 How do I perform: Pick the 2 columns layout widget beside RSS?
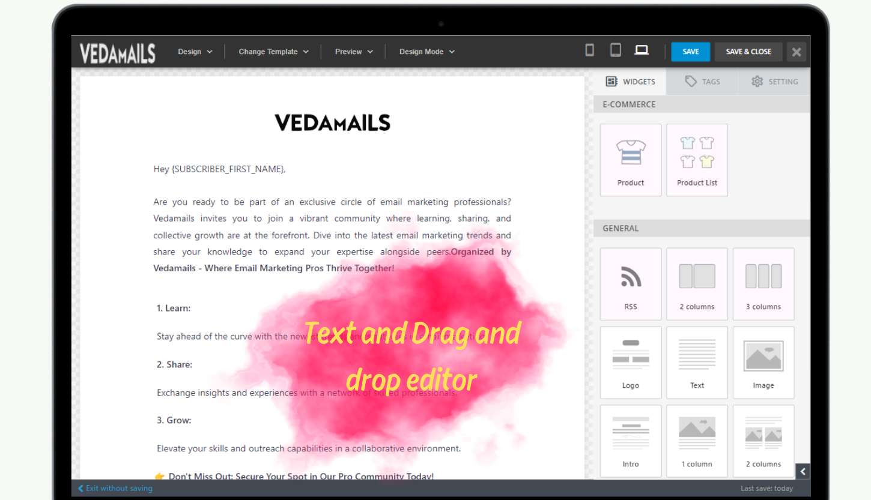[x=697, y=284]
